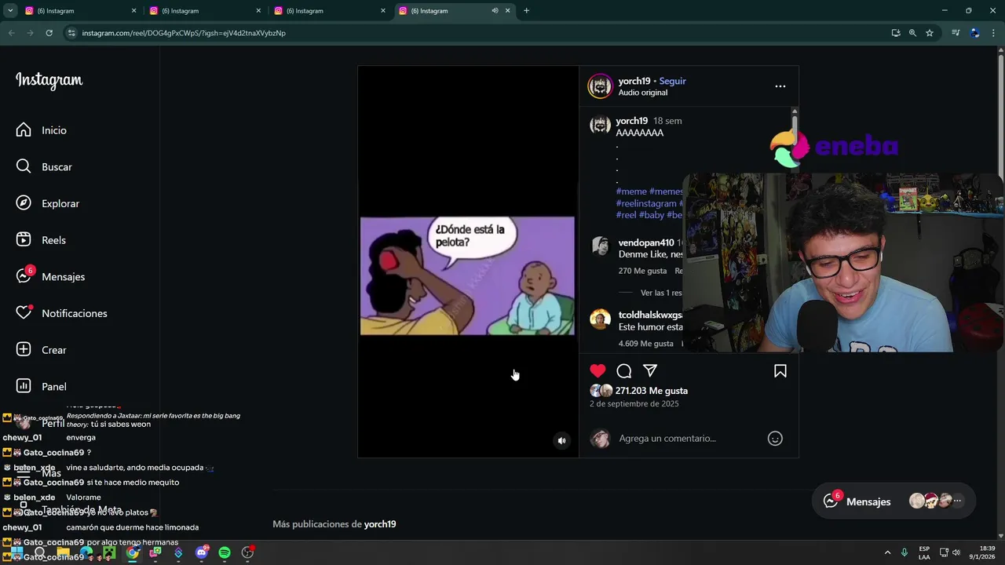Screen dimensions: 1005x565
Task: Open the zoom magnifier icon in address bar
Action: click(x=912, y=33)
